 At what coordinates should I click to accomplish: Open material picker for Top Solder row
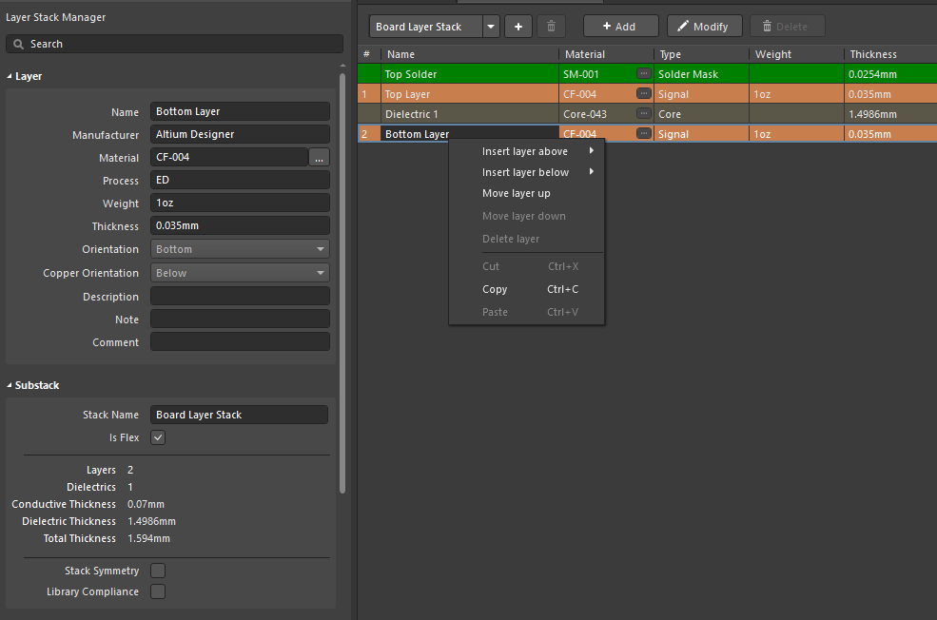pyautogui.click(x=644, y=73)
